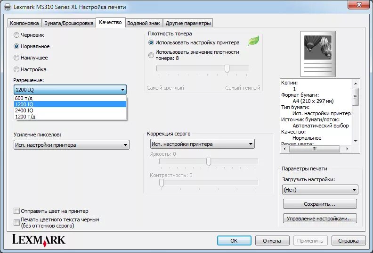Click the summary horizontal scrollbar thumb

pos(314,149)
